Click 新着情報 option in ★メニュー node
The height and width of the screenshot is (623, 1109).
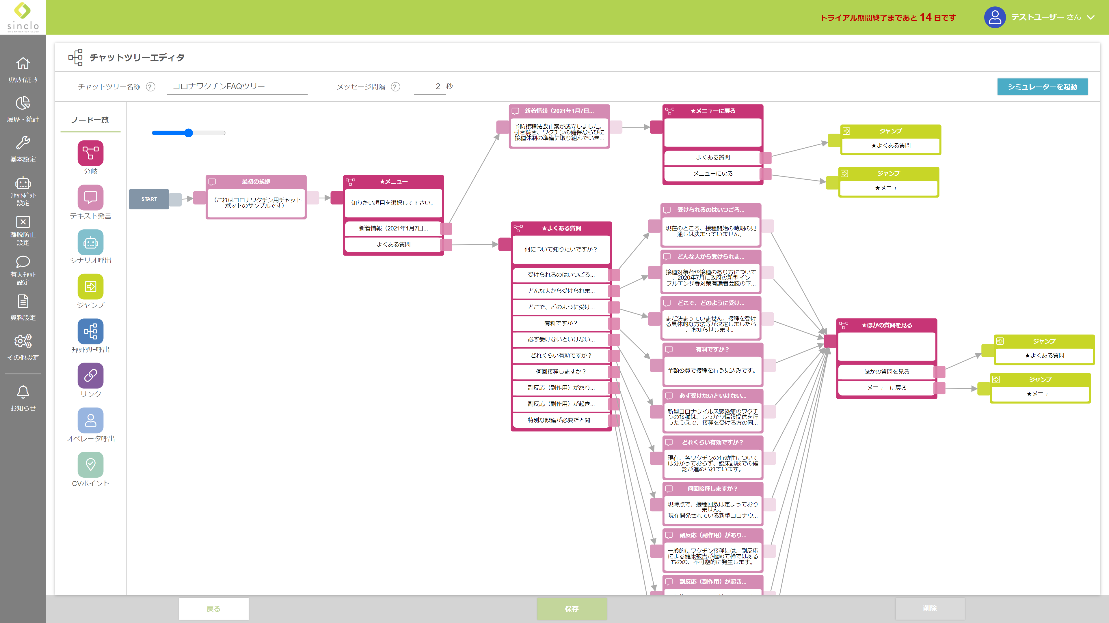pyautogui.click(x=393, y=228)
